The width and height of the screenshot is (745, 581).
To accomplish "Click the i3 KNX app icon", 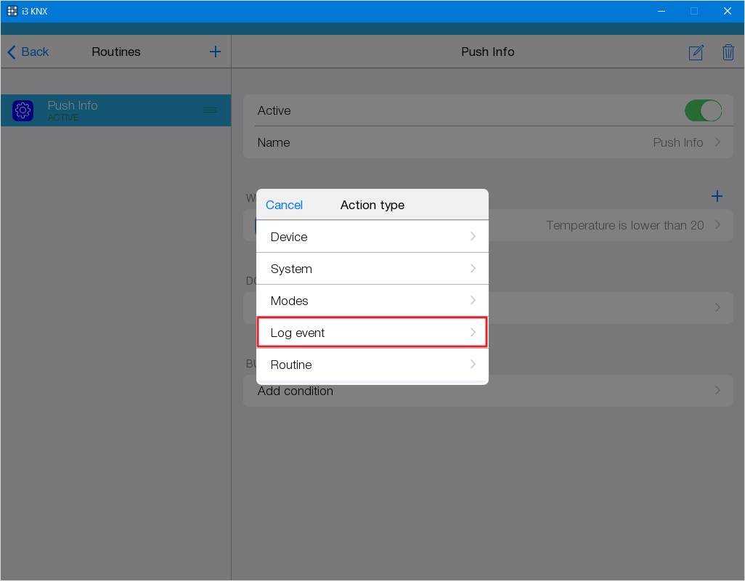I will (x=12, y=11).
